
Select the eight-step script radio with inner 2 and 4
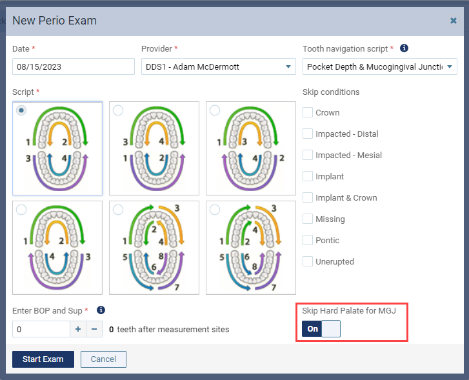pos(118,210)
